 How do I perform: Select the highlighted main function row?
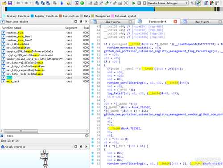[45, 78]
